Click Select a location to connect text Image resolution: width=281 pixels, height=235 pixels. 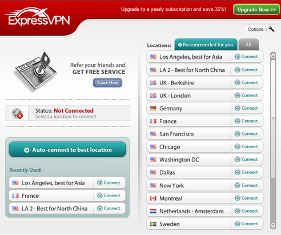click(66, 117)
